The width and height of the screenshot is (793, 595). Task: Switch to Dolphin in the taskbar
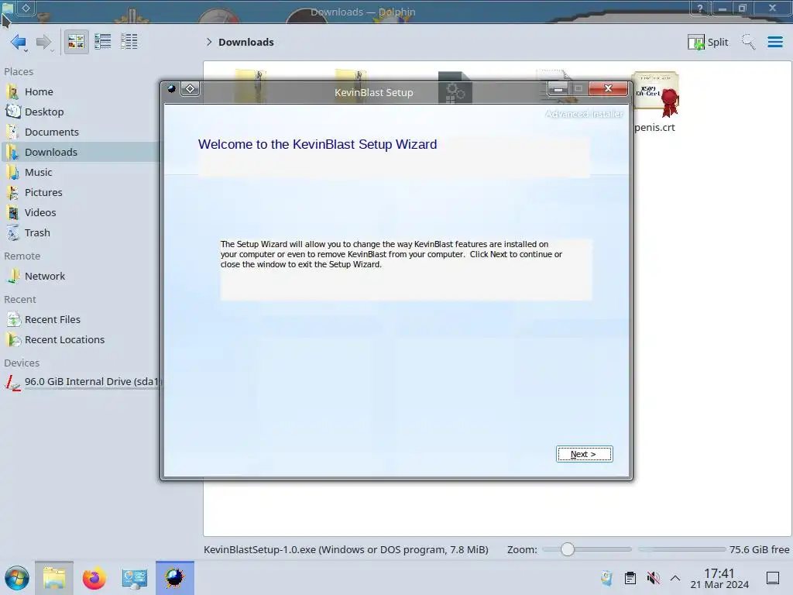click(54, 578)
